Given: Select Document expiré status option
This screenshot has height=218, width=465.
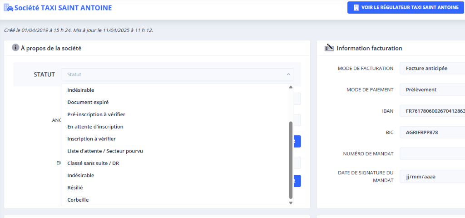Looking at the screenshot, I should (x=178, y=102).
